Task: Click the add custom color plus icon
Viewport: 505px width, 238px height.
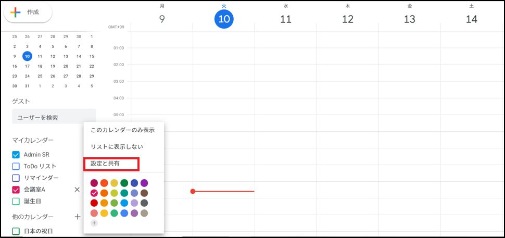Action: coord(94,223)
